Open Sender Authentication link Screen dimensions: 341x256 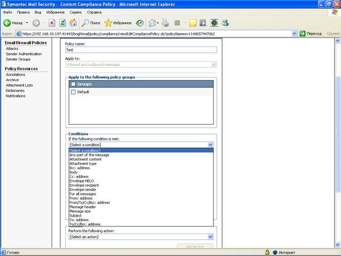pos(24,54)
